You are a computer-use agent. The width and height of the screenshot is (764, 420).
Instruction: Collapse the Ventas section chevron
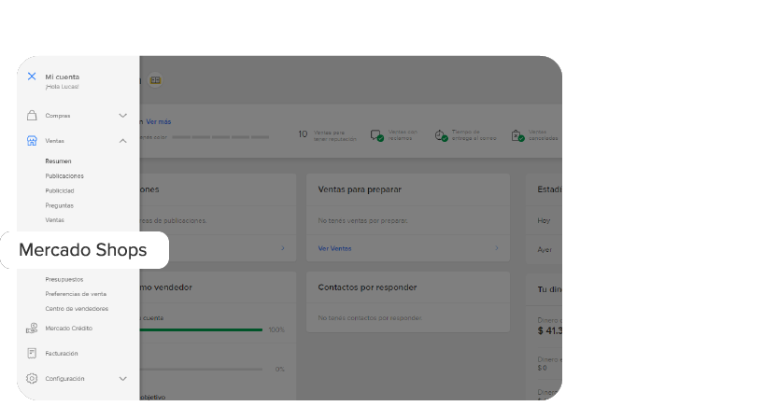pos(122,141)
